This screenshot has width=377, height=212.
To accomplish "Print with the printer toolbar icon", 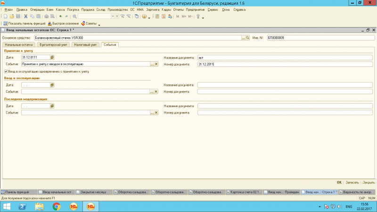I will click(x=46, y=16).
